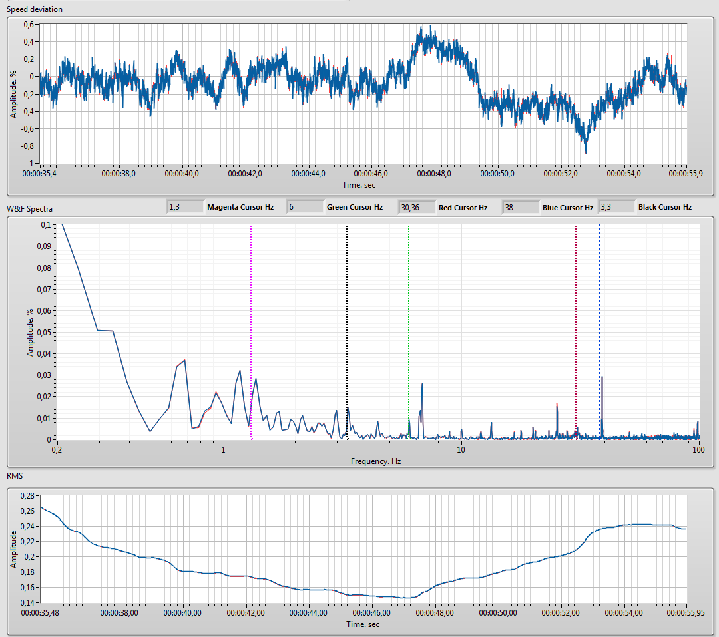Viewport: 719px width, 637px height.
Task: Click the '00:00:46,0' tick on Speed deviation axis
Action: pos(371,174)
